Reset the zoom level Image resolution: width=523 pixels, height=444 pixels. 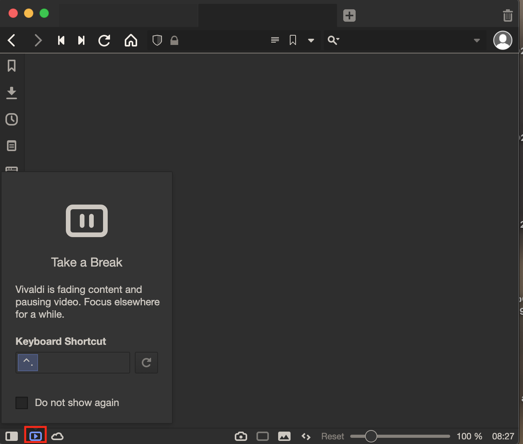click(333, 436)
